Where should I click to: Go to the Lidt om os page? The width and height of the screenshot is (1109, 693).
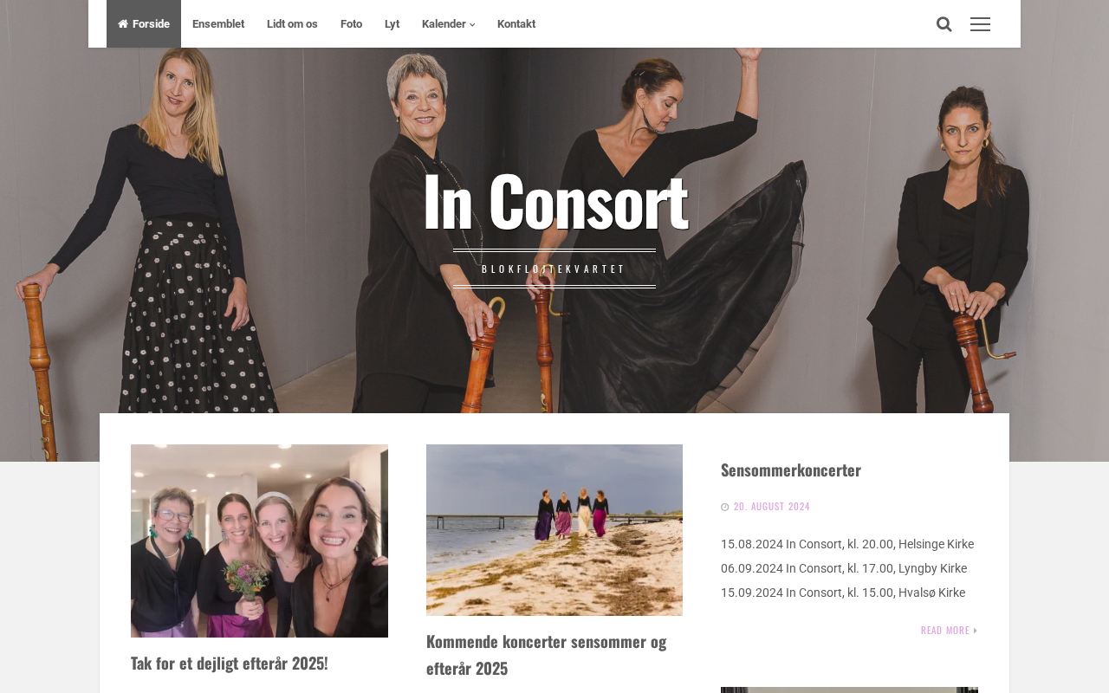click(x=292, y=24)
